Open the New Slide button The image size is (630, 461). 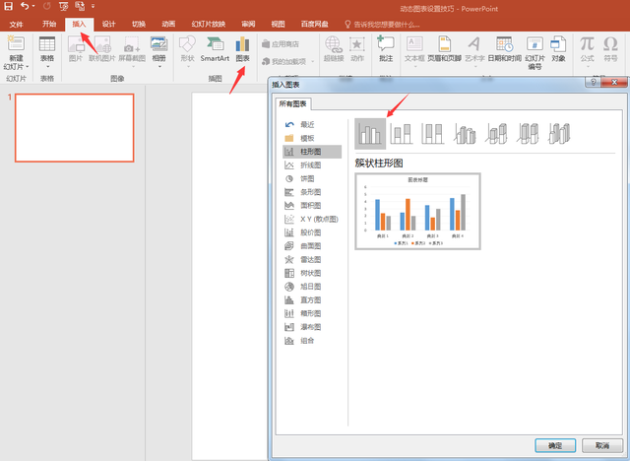[16, 53]
